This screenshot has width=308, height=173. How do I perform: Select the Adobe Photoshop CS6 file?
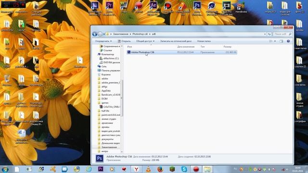182,52
